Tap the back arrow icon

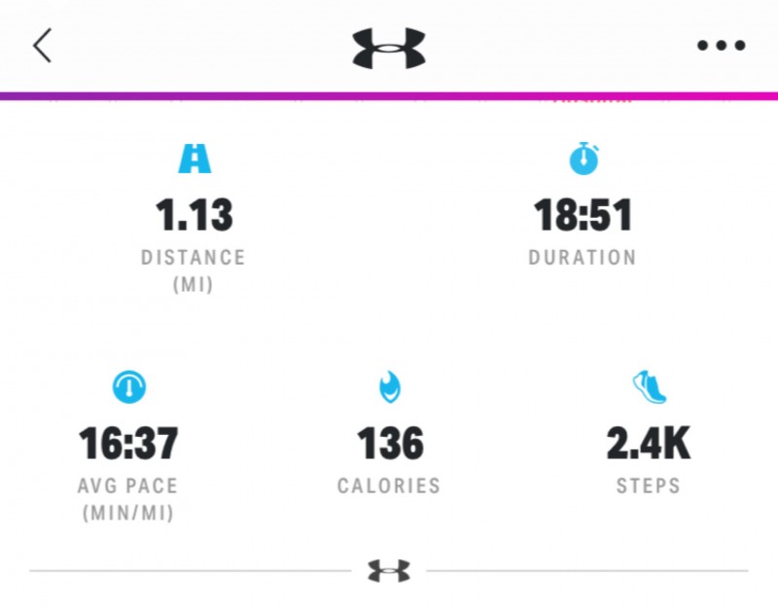42,46
